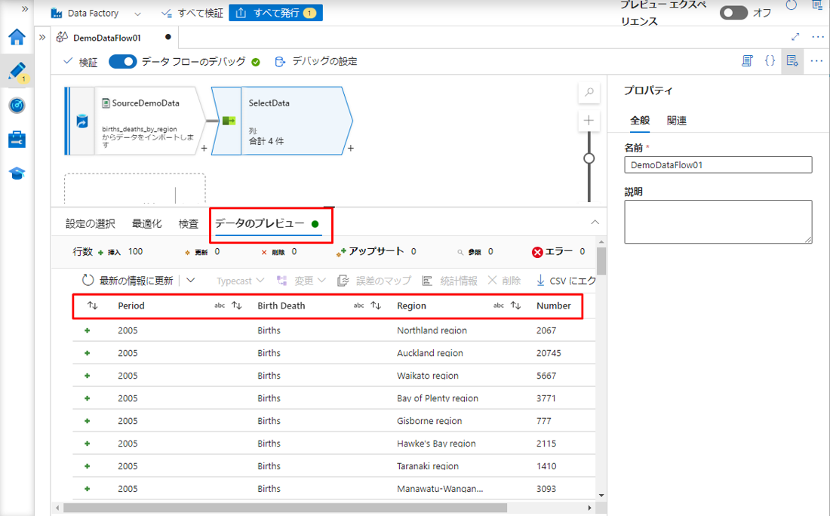The image size is (830, 516).
Task: Select the Author pencil icon in sidebar
Action: click(x=17, y=72)
